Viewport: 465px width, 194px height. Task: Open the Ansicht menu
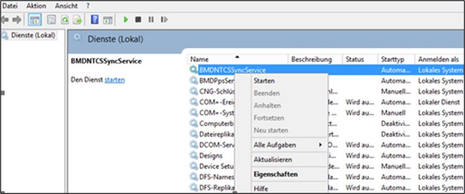click(66, 6)
